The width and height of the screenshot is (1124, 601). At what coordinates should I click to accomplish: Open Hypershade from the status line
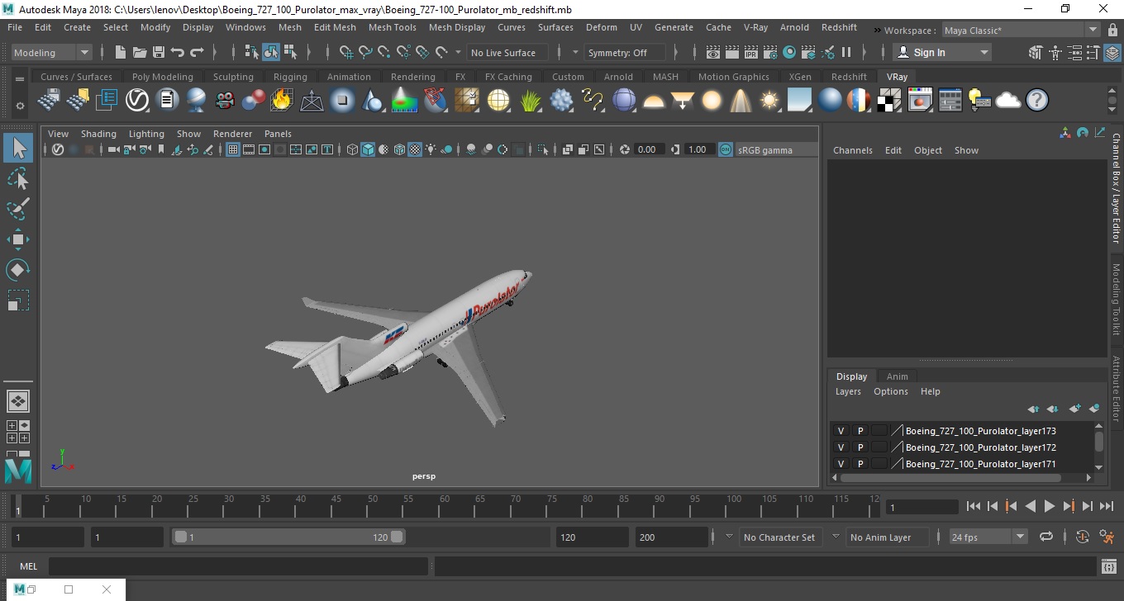click(789, 52)
